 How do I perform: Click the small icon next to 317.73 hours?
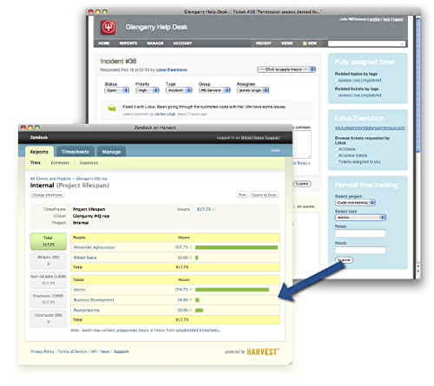214,209
